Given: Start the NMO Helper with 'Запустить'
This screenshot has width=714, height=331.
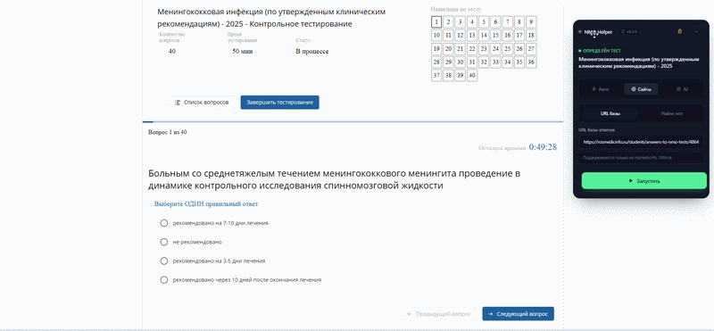Looking at the screenshot, I should pyautogui.click(x=643, y=181).
